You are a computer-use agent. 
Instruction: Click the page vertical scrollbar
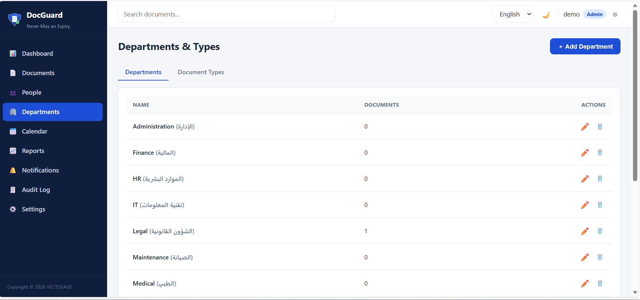pos(635,96)
